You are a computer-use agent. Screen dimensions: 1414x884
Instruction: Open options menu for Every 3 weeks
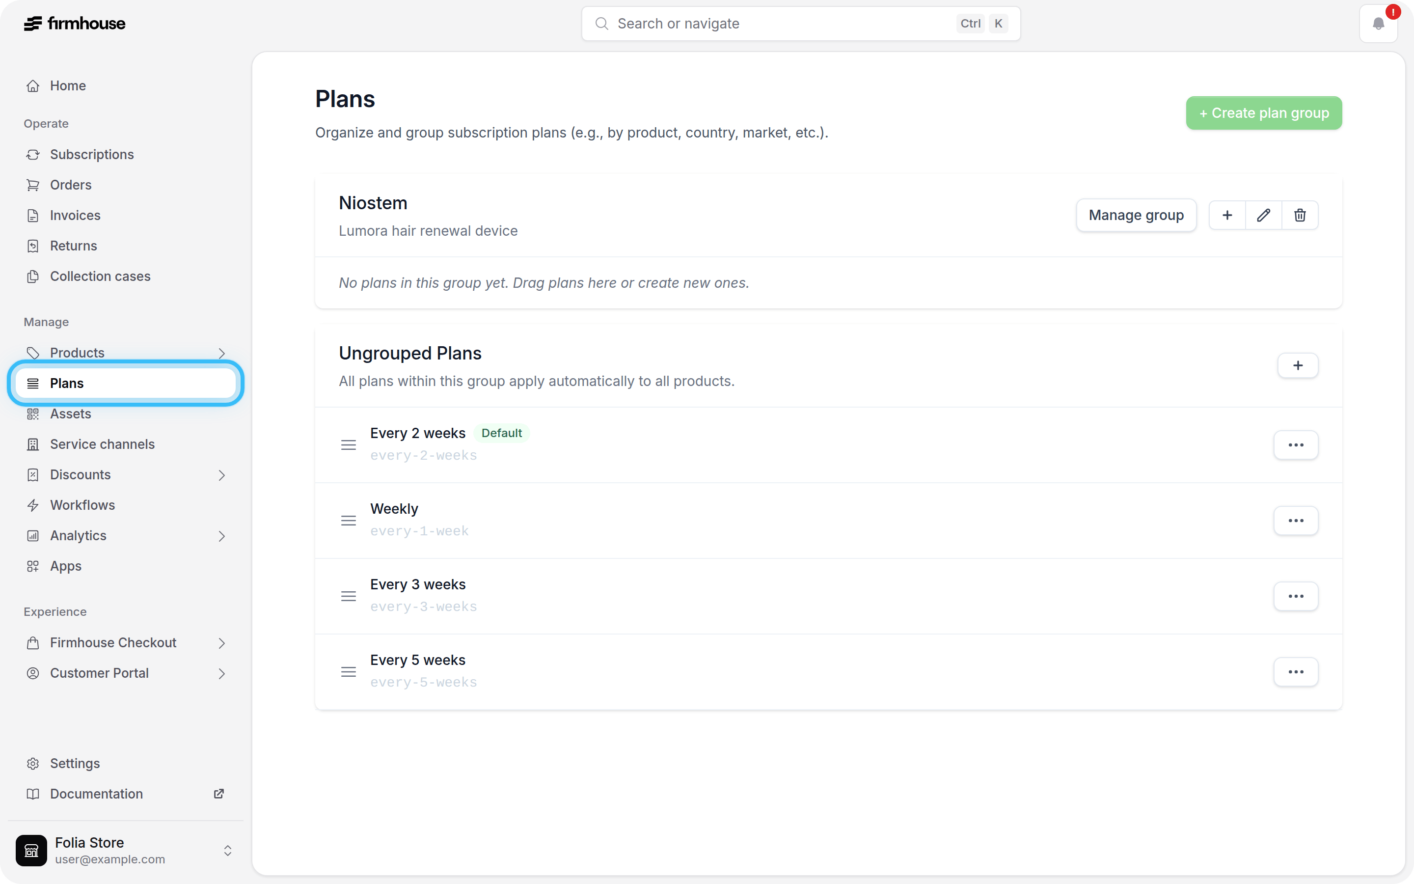(x=1296, y=596)
